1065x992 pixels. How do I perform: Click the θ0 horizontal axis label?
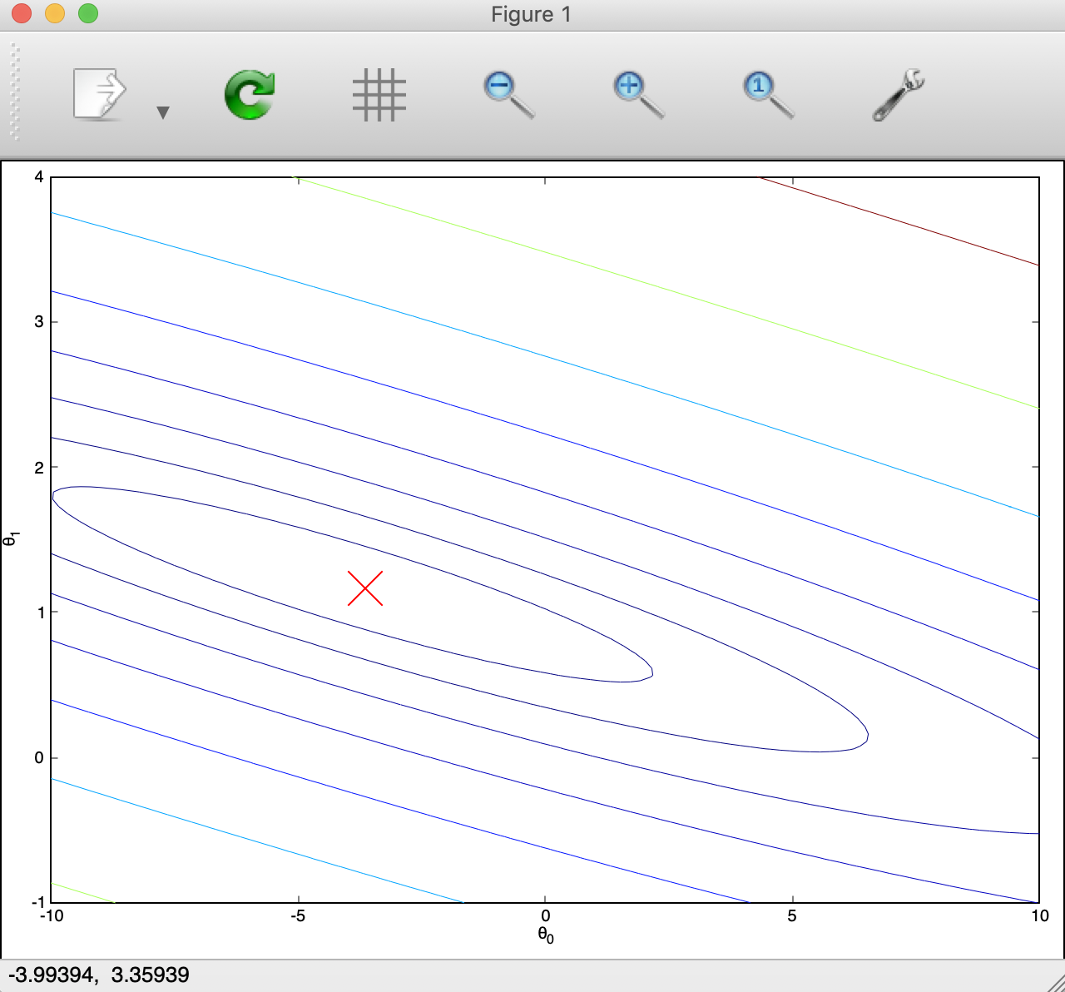point(546,935)
